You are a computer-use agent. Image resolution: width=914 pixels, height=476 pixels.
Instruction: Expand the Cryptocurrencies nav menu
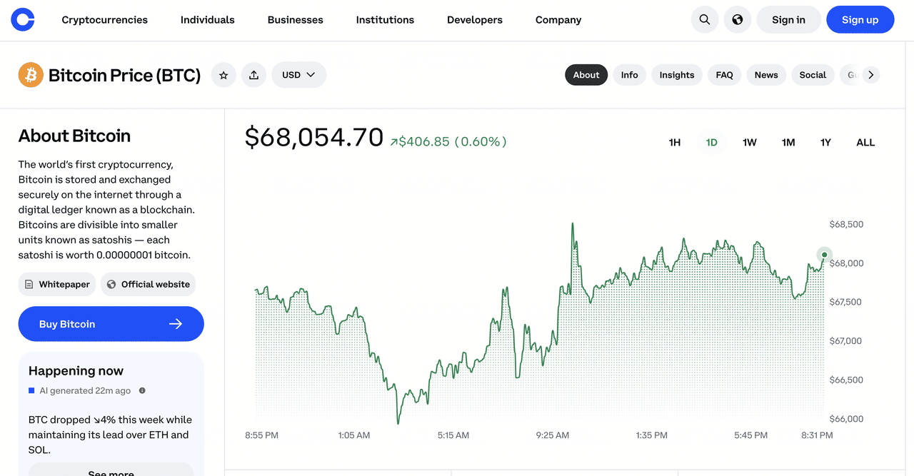click(105, 20)
